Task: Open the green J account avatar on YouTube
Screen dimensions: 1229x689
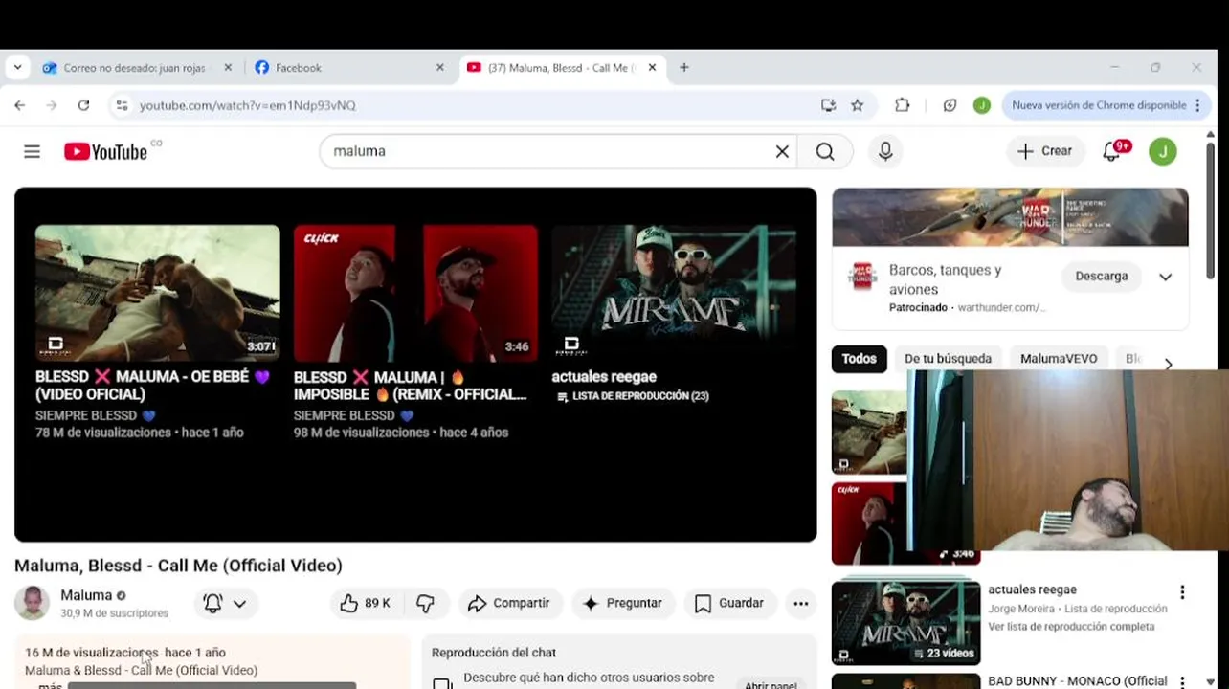Action: click(1163, 151)
